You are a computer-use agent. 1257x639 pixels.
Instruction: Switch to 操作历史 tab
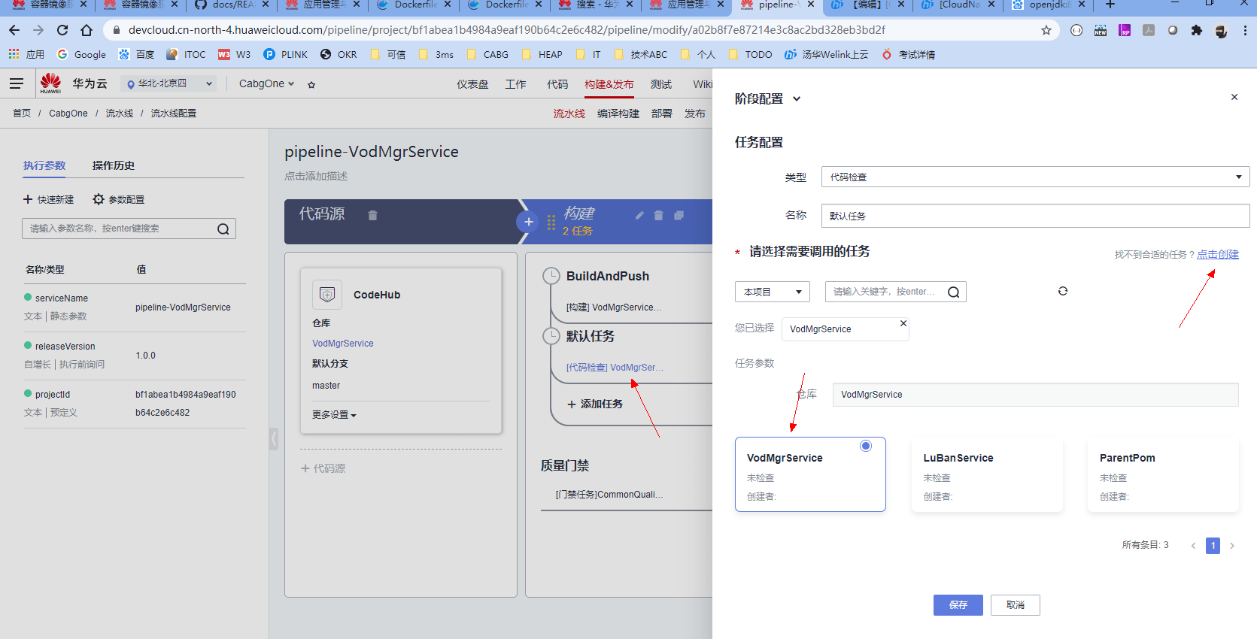pyautogui.click(x=114, y=165)
